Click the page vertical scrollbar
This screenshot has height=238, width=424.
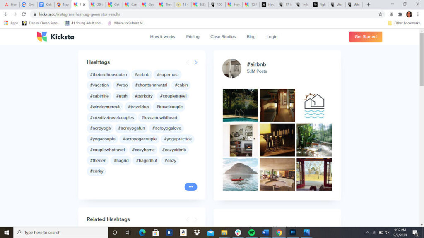coord(422,59)
